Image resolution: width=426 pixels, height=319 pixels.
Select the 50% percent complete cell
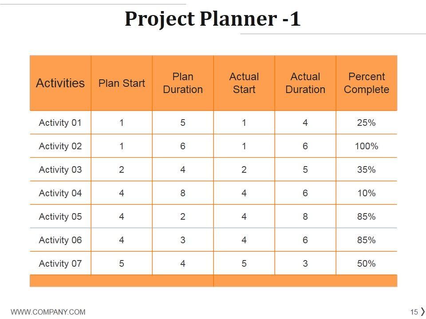[x=367, y=264]
